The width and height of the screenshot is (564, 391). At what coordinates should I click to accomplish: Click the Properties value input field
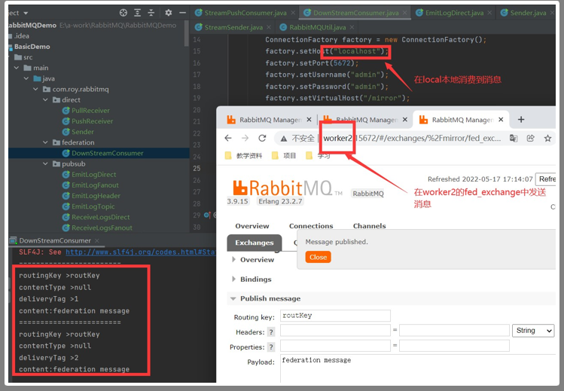tap(454, 346)
